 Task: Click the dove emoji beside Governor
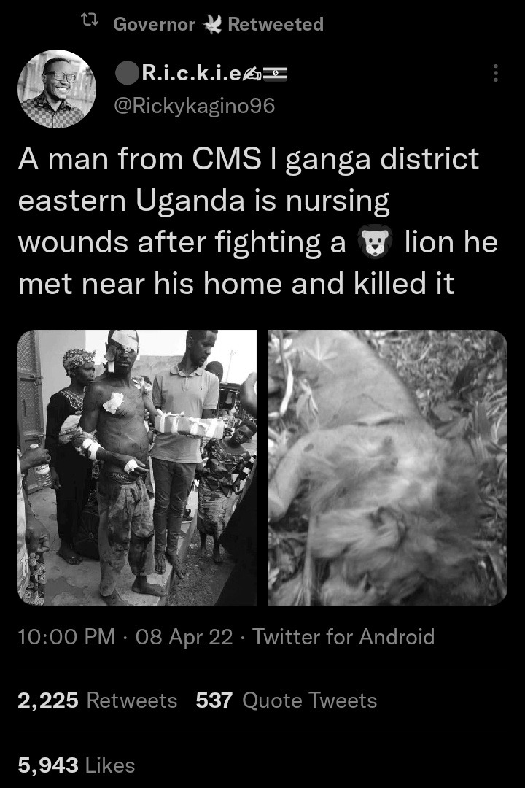(211, 24)
